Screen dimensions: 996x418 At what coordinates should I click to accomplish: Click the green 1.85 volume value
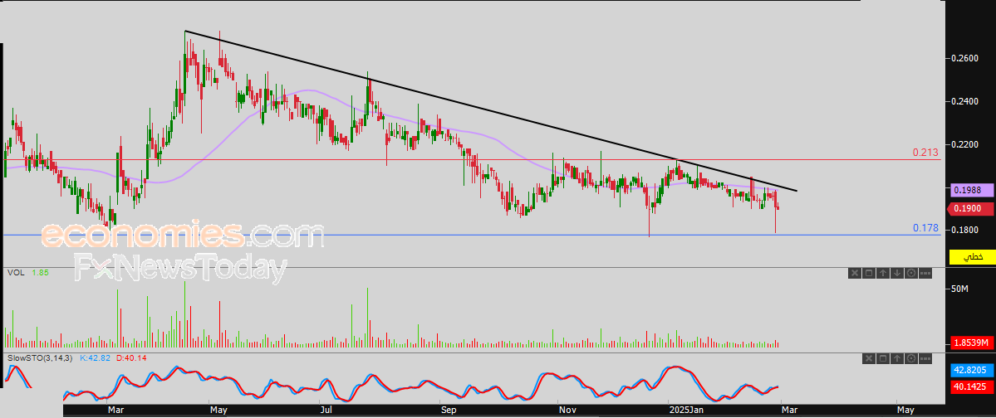click(39, 272)
